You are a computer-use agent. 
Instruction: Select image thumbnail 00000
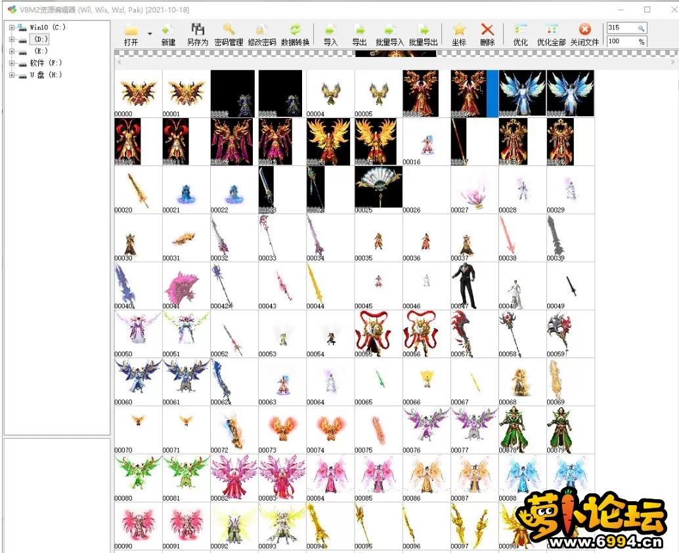(x=139, y=93)
